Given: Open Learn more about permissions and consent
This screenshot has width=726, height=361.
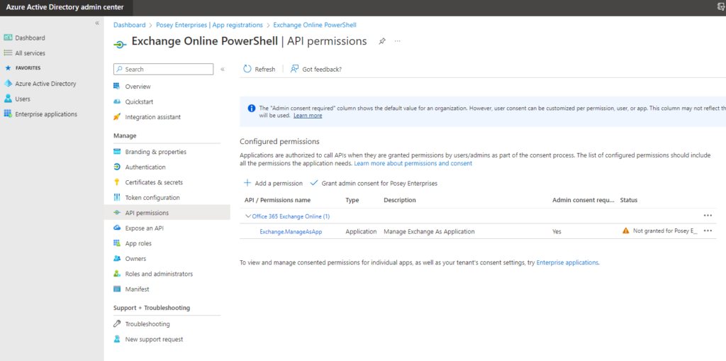Looking at the screenshot, I should pos(413,164).
